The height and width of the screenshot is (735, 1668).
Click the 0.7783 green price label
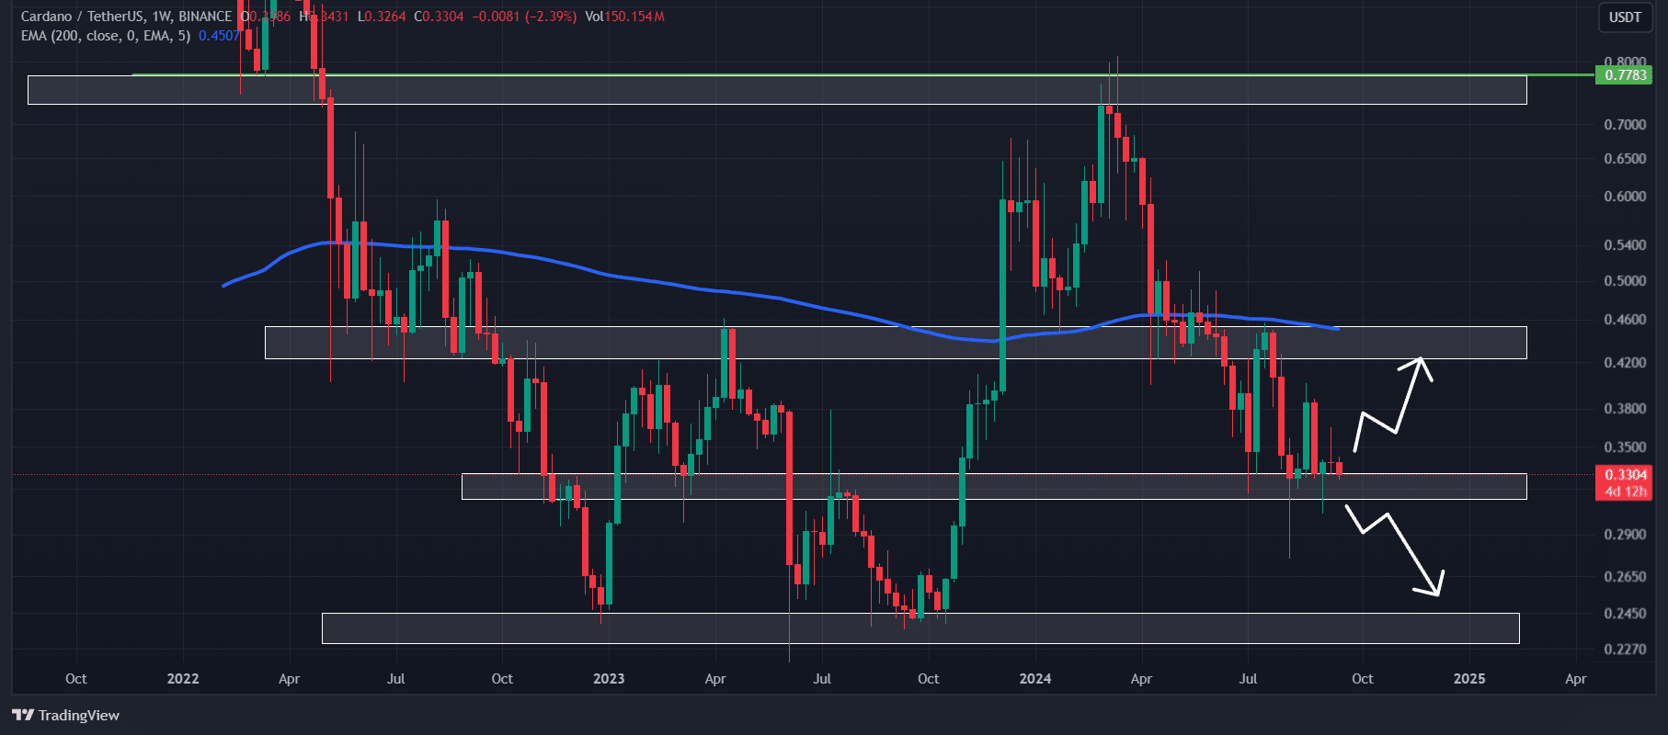coord(1625,74)
